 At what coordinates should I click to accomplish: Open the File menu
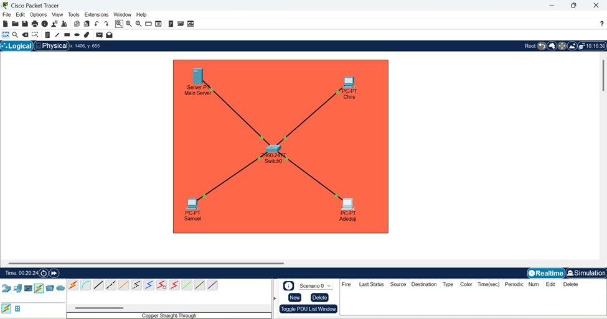[7, 15]
